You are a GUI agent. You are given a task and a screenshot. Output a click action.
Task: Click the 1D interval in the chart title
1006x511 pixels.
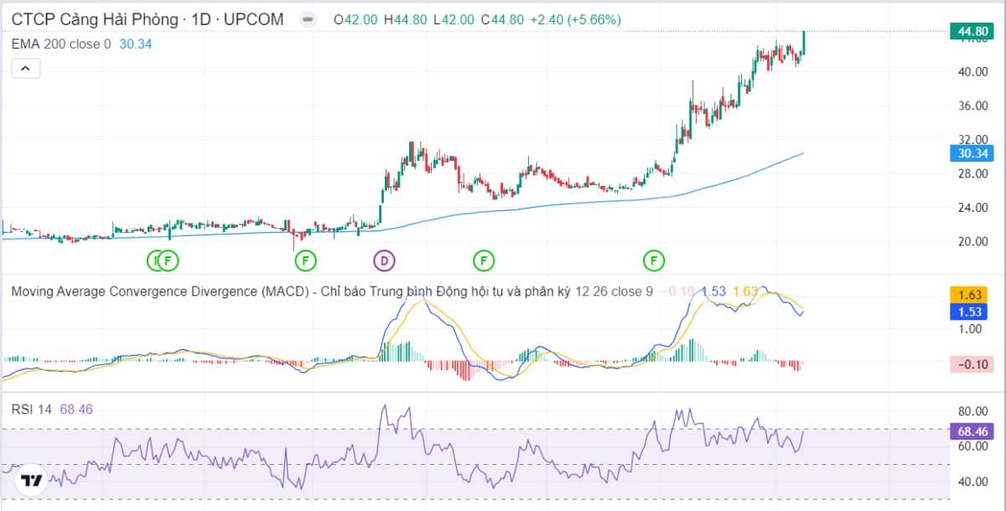pyautogui.click(x=200, y=19)
